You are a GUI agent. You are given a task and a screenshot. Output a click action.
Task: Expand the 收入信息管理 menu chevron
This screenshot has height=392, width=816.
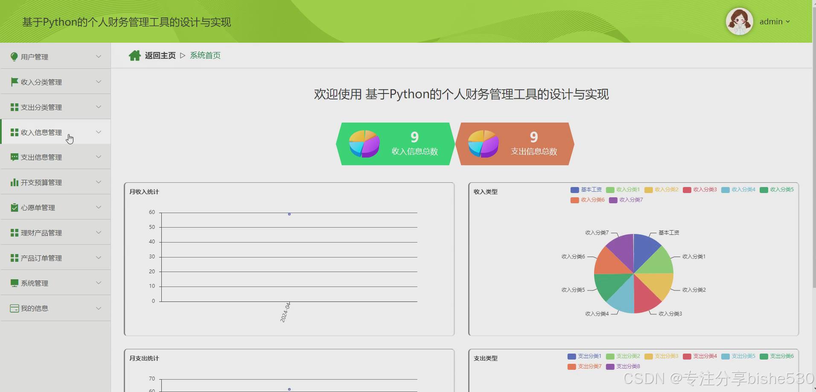click(99, 132)
